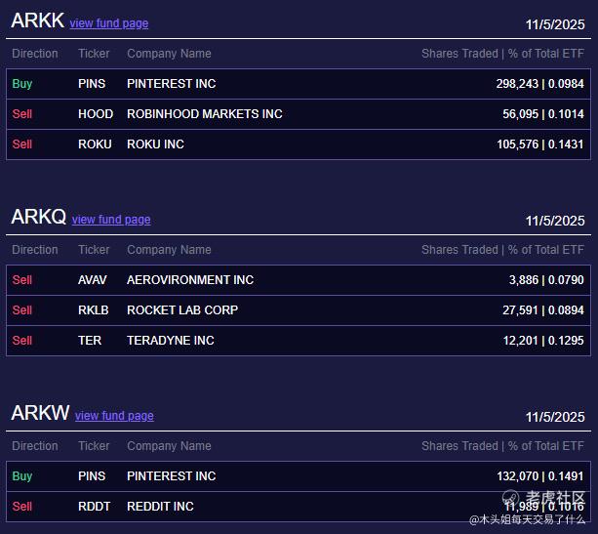Click the TER ticker
598x534 pixels.
90,341
